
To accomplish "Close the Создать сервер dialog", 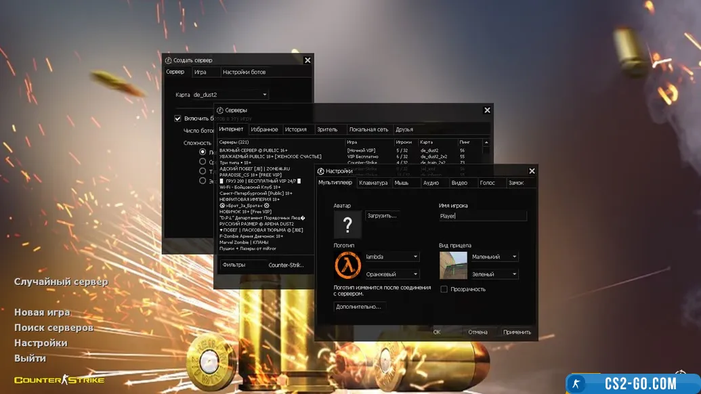I will 307,60.
